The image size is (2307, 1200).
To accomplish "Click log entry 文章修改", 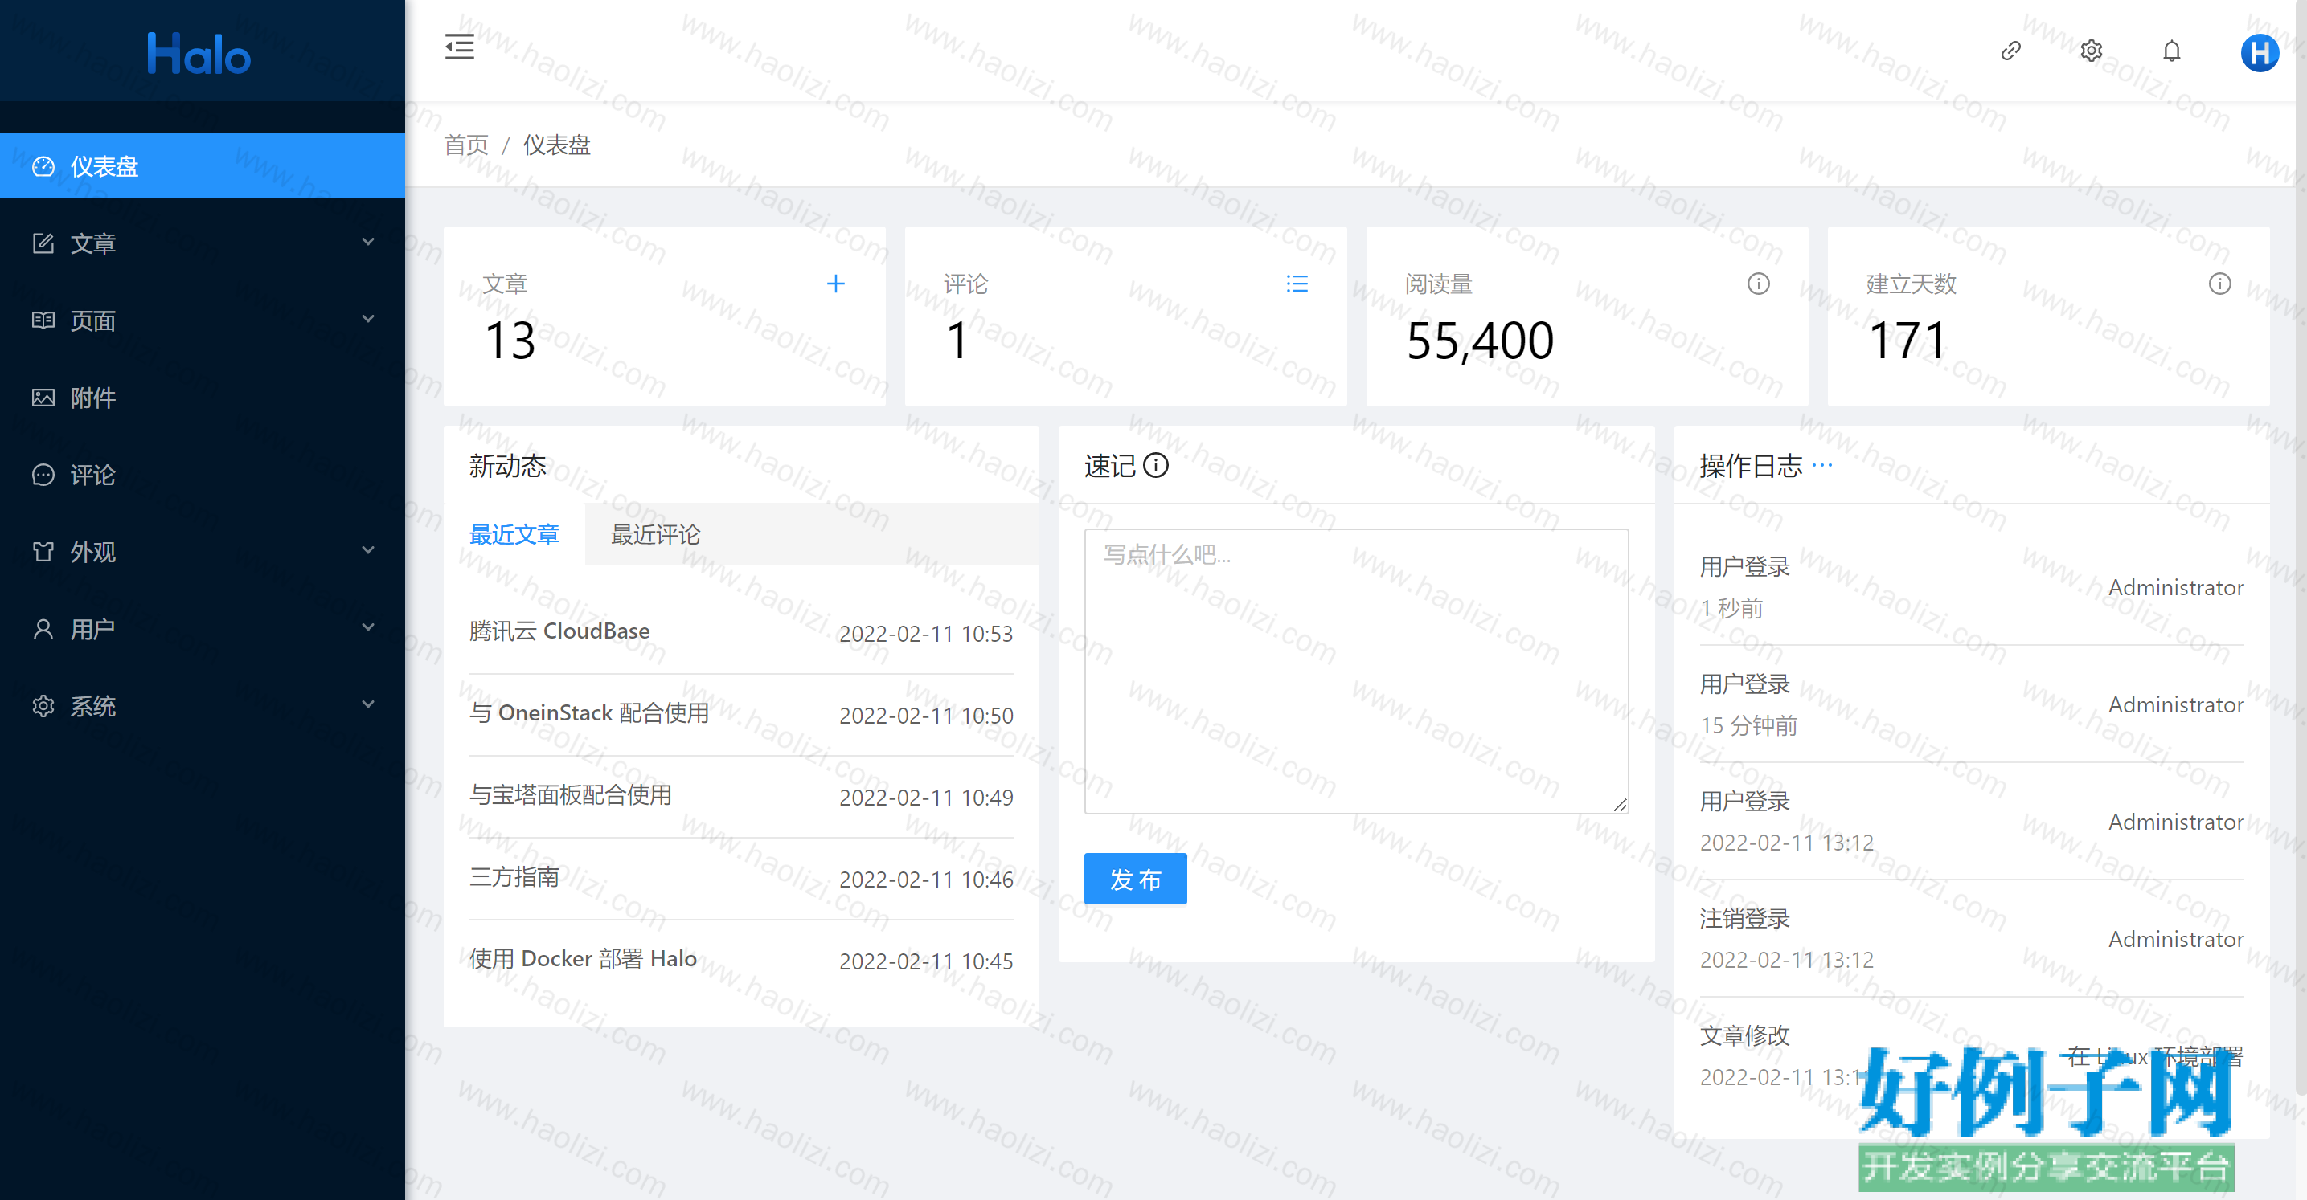I will pos(1971,1056).
